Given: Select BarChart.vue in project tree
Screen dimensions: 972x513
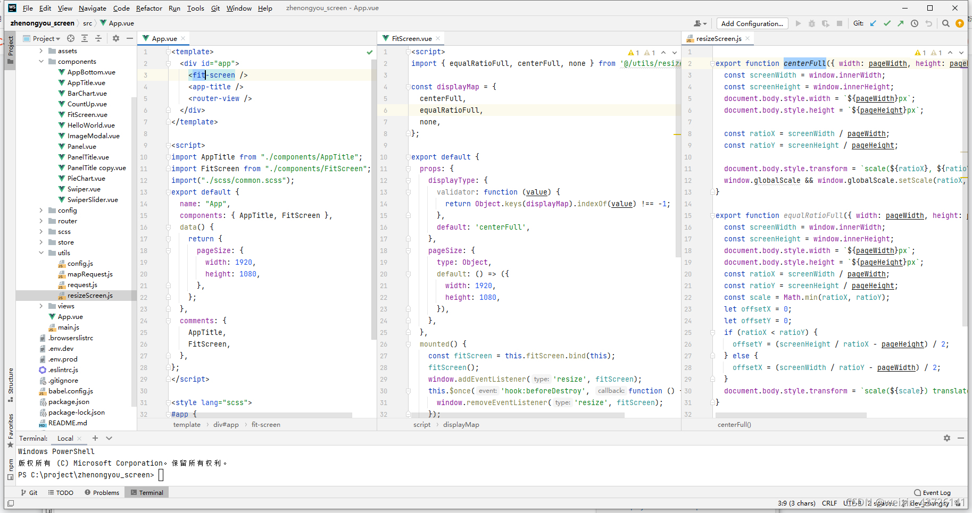Looking at the screenshot, I should click(x=87, y=94).
